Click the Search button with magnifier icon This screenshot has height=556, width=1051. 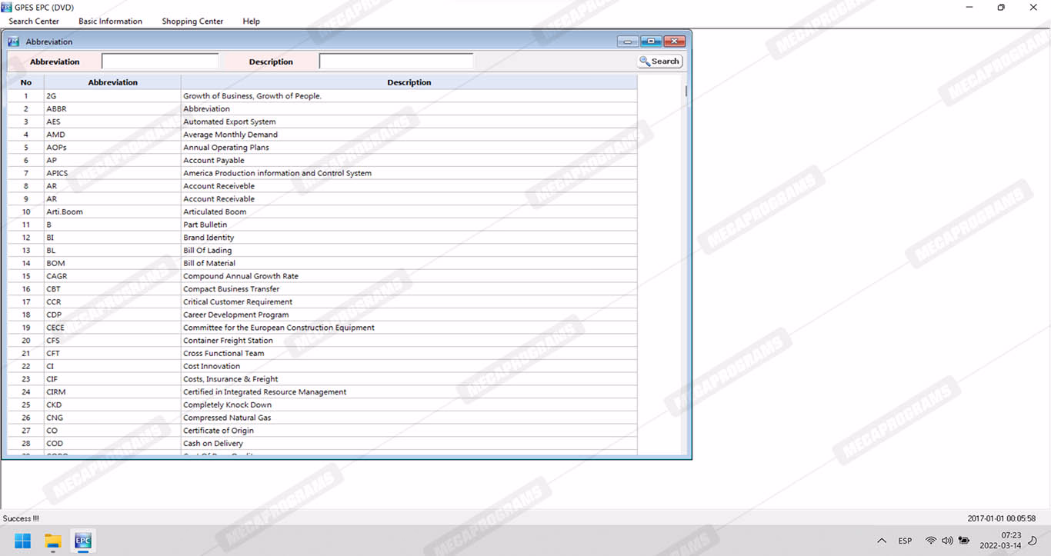659,62
